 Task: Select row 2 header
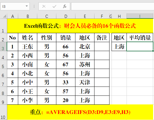[x=3, y=37]
